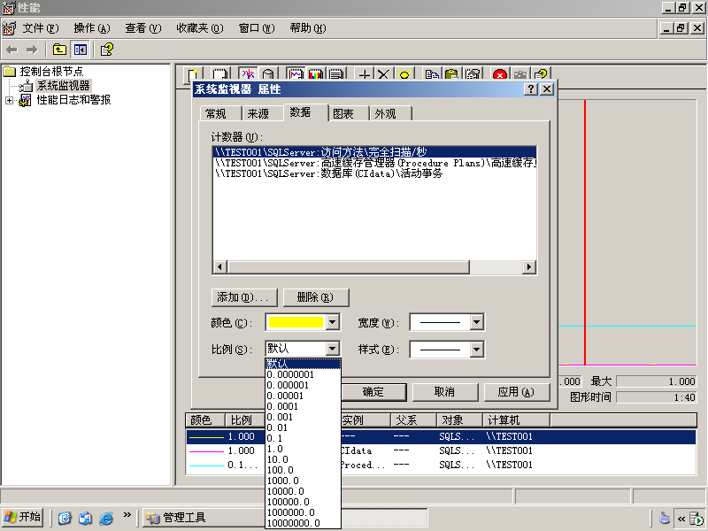Click the View Log Data cylinder icon
The image size is (708, 531).
point(268,74)
